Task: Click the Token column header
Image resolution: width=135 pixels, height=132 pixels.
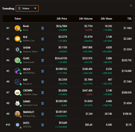Action: tap(18, 19)
